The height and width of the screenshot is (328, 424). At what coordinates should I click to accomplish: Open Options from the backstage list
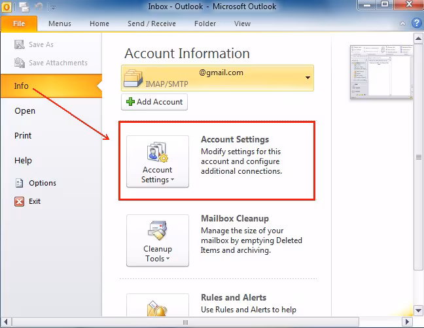43,183
